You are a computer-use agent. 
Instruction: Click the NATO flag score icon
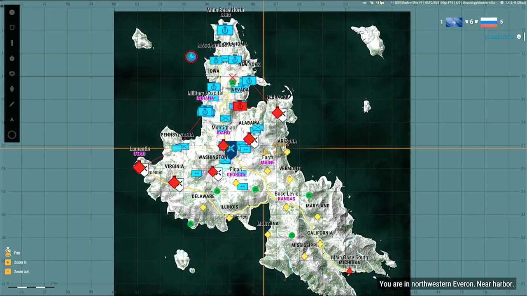(x=454, y=22)
